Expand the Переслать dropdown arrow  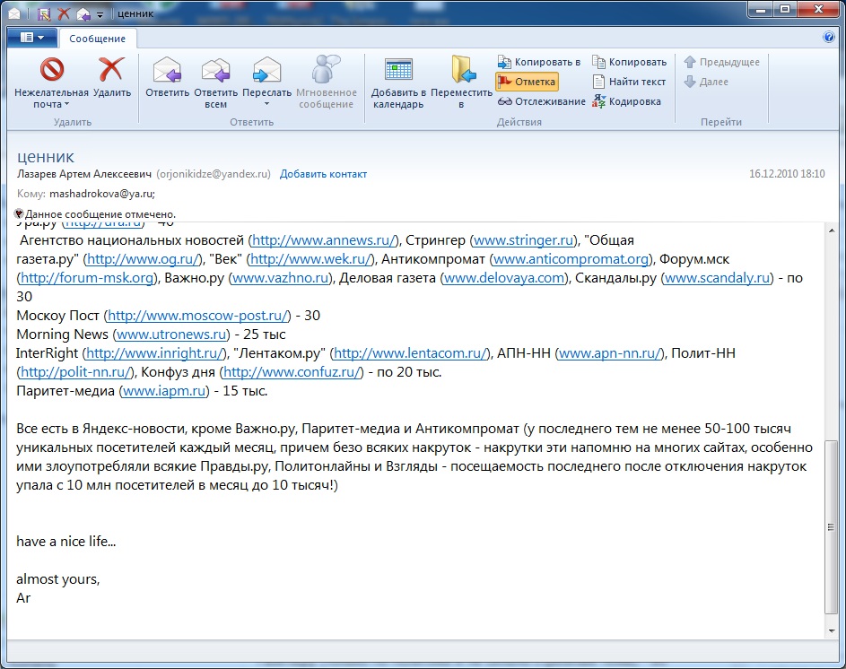[266, 104]
